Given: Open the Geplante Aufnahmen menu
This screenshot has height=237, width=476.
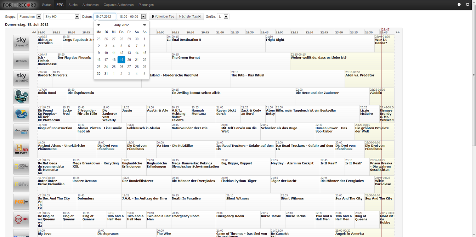Looking at the screenshot, I should (119, 5).
